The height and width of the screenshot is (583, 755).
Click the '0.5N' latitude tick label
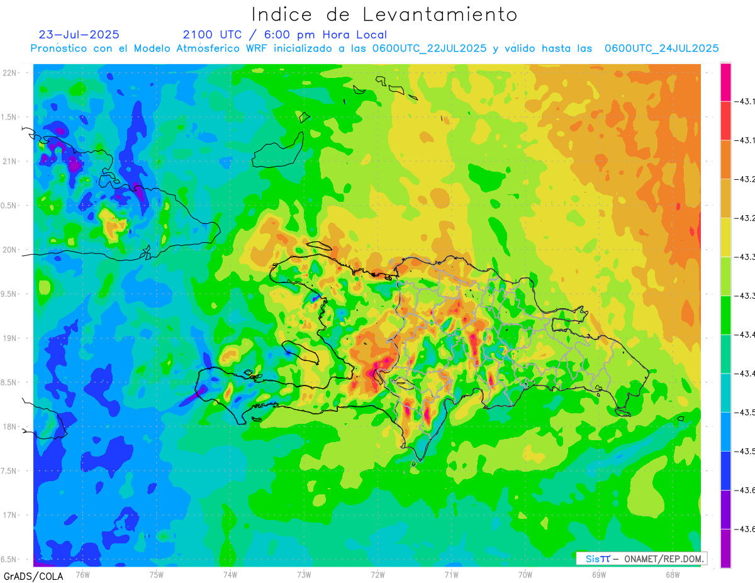pos(9,206)
